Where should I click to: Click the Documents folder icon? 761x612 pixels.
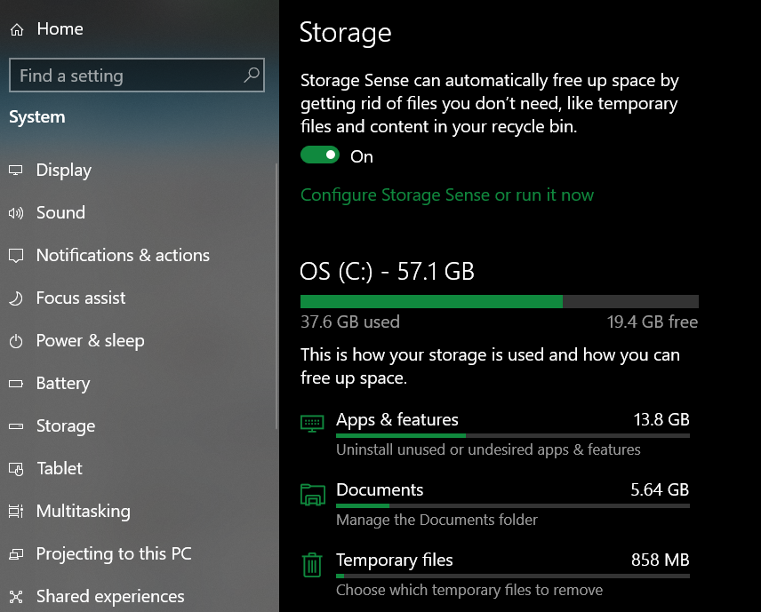pyautogui.click(x=312, y=494)
